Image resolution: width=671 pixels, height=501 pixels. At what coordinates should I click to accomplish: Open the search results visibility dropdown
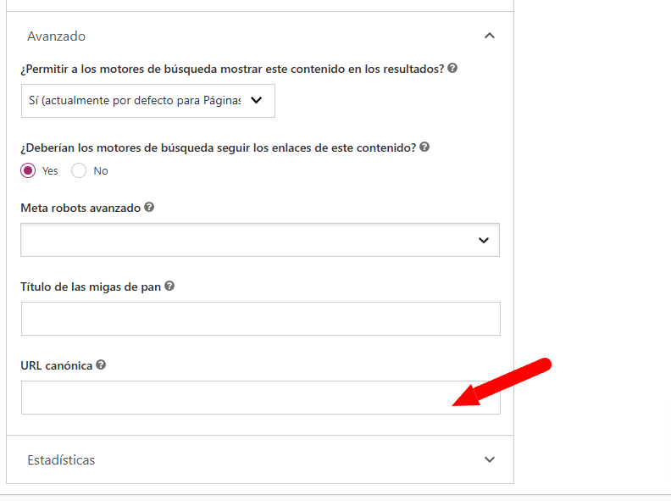coord(148,101)
